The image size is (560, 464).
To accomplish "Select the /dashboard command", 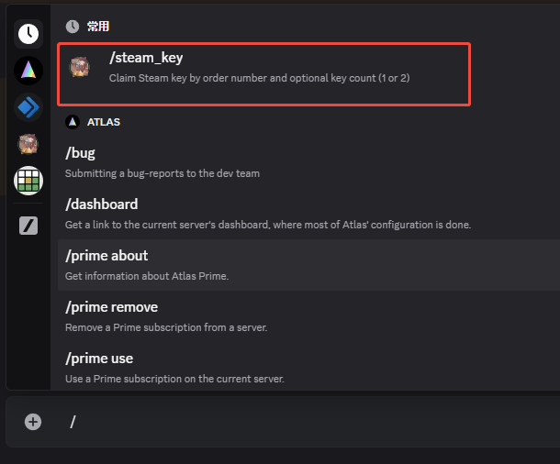I will pos(309,214).
